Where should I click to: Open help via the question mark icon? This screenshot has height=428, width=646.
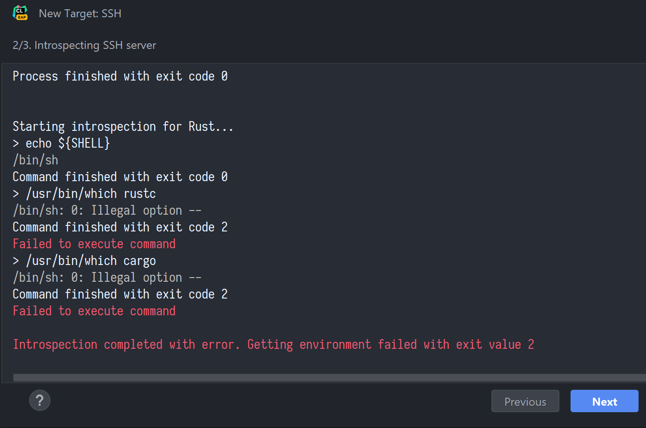pyautogui.click(x=40, y=401)
